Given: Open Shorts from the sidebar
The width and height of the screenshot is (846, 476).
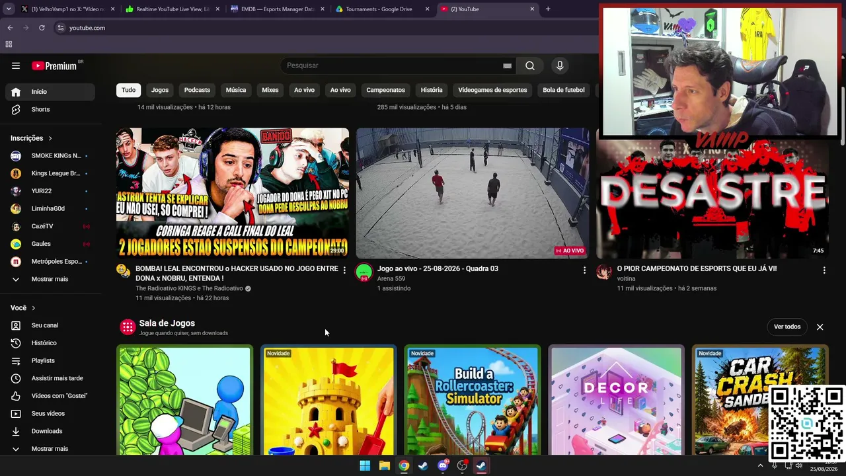Looking at the screenshot, I should tap(50, 109).
